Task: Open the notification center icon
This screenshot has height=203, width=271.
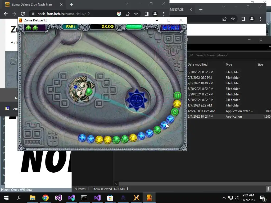Action: point(263,198)
